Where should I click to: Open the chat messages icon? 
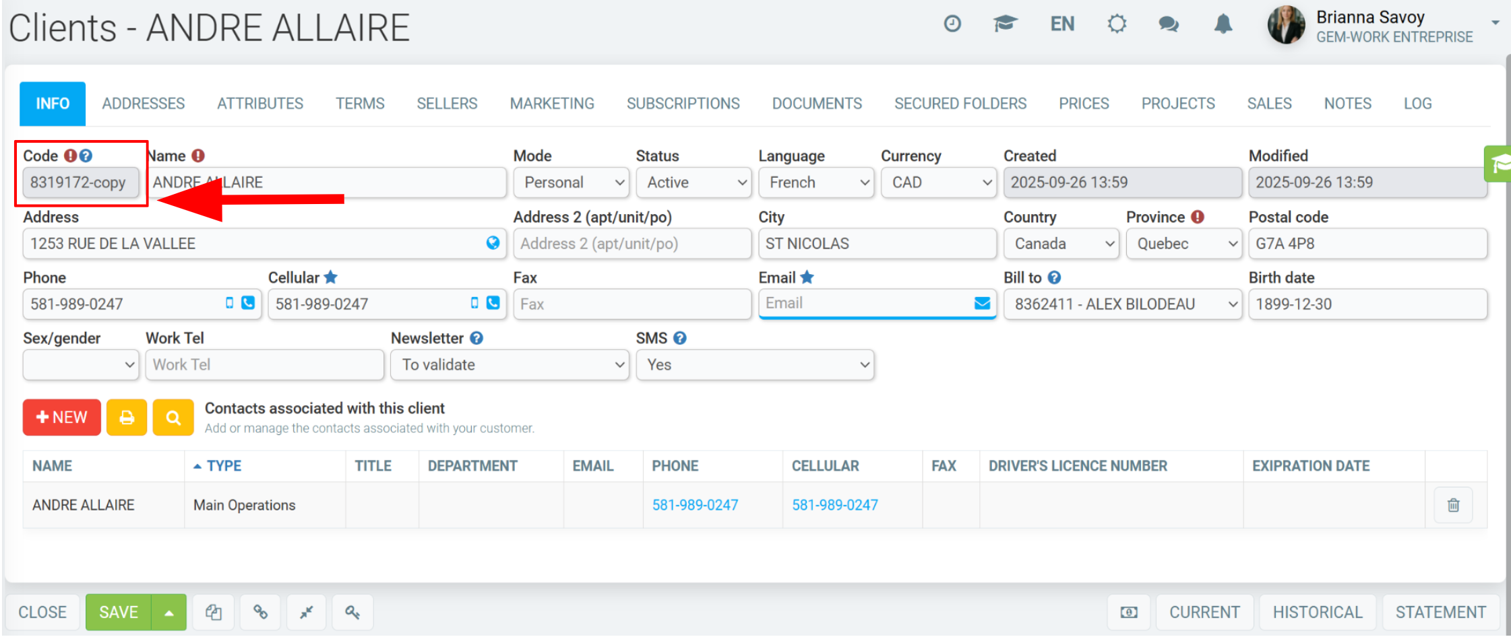point(1169,24)
